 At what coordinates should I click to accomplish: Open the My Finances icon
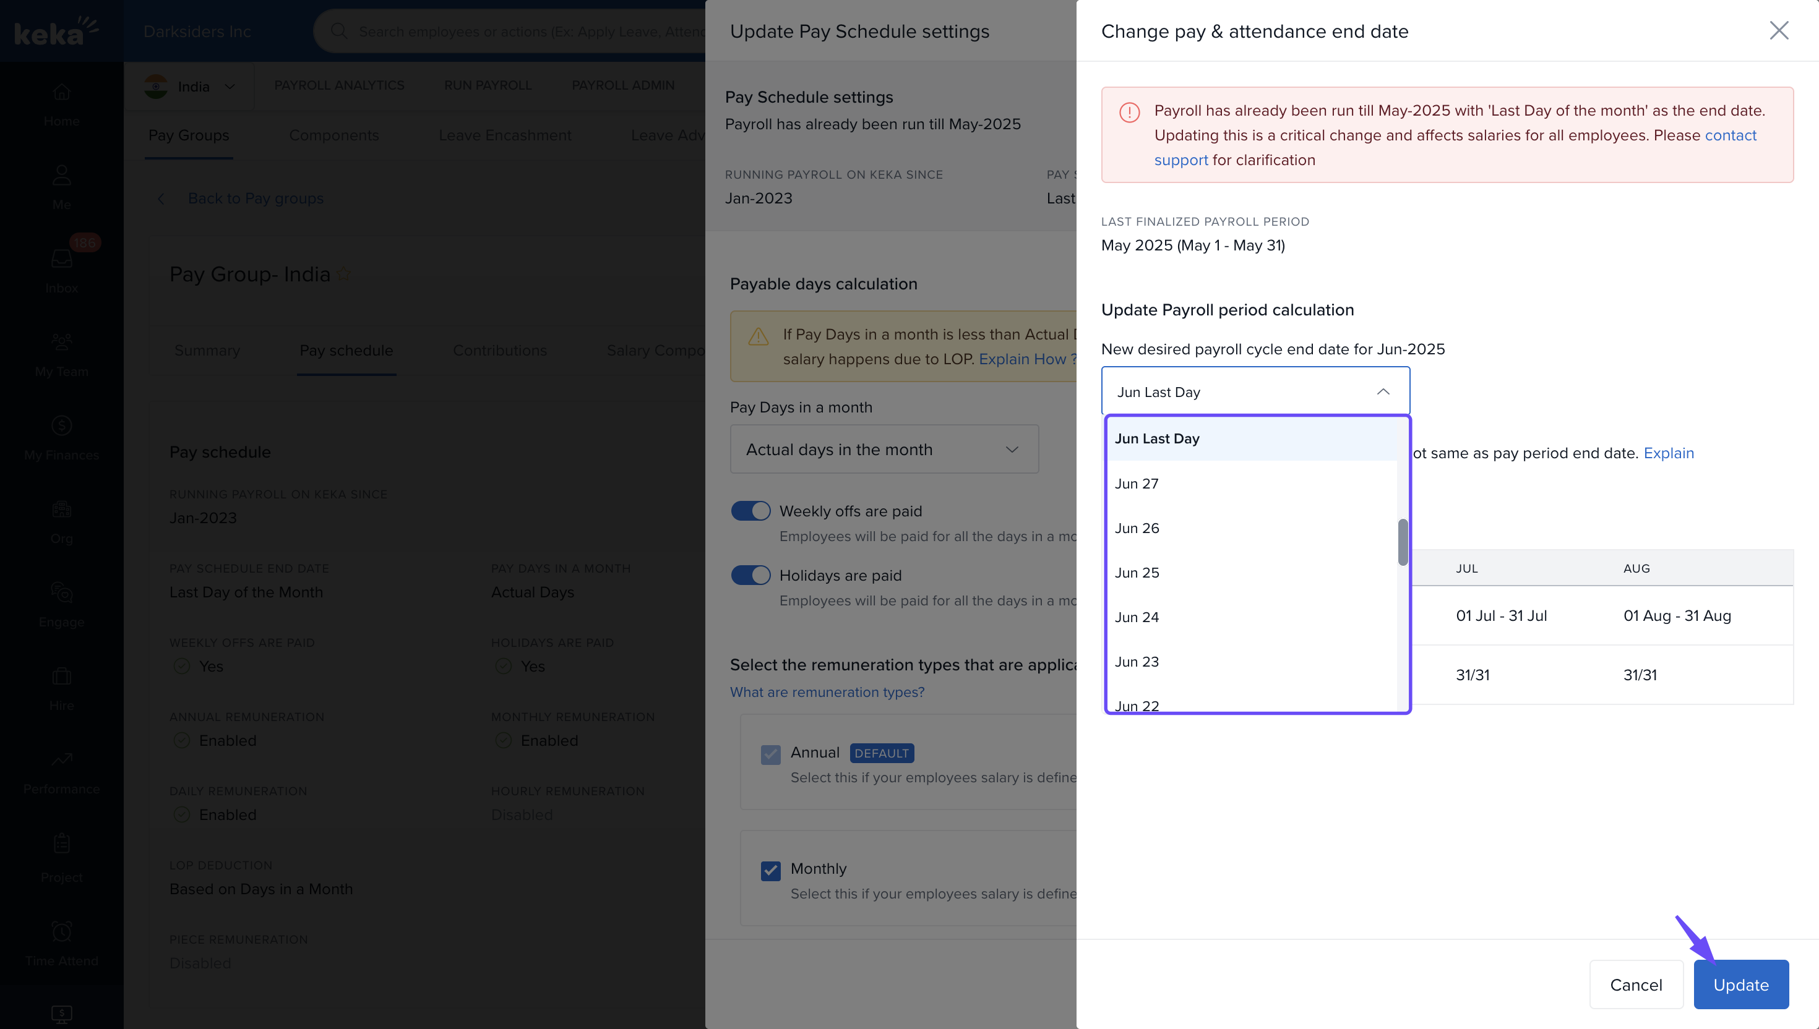61,425
